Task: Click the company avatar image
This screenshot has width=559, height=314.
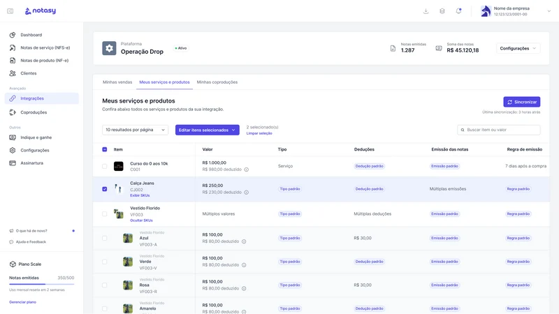Action: [x=486, y=11]
